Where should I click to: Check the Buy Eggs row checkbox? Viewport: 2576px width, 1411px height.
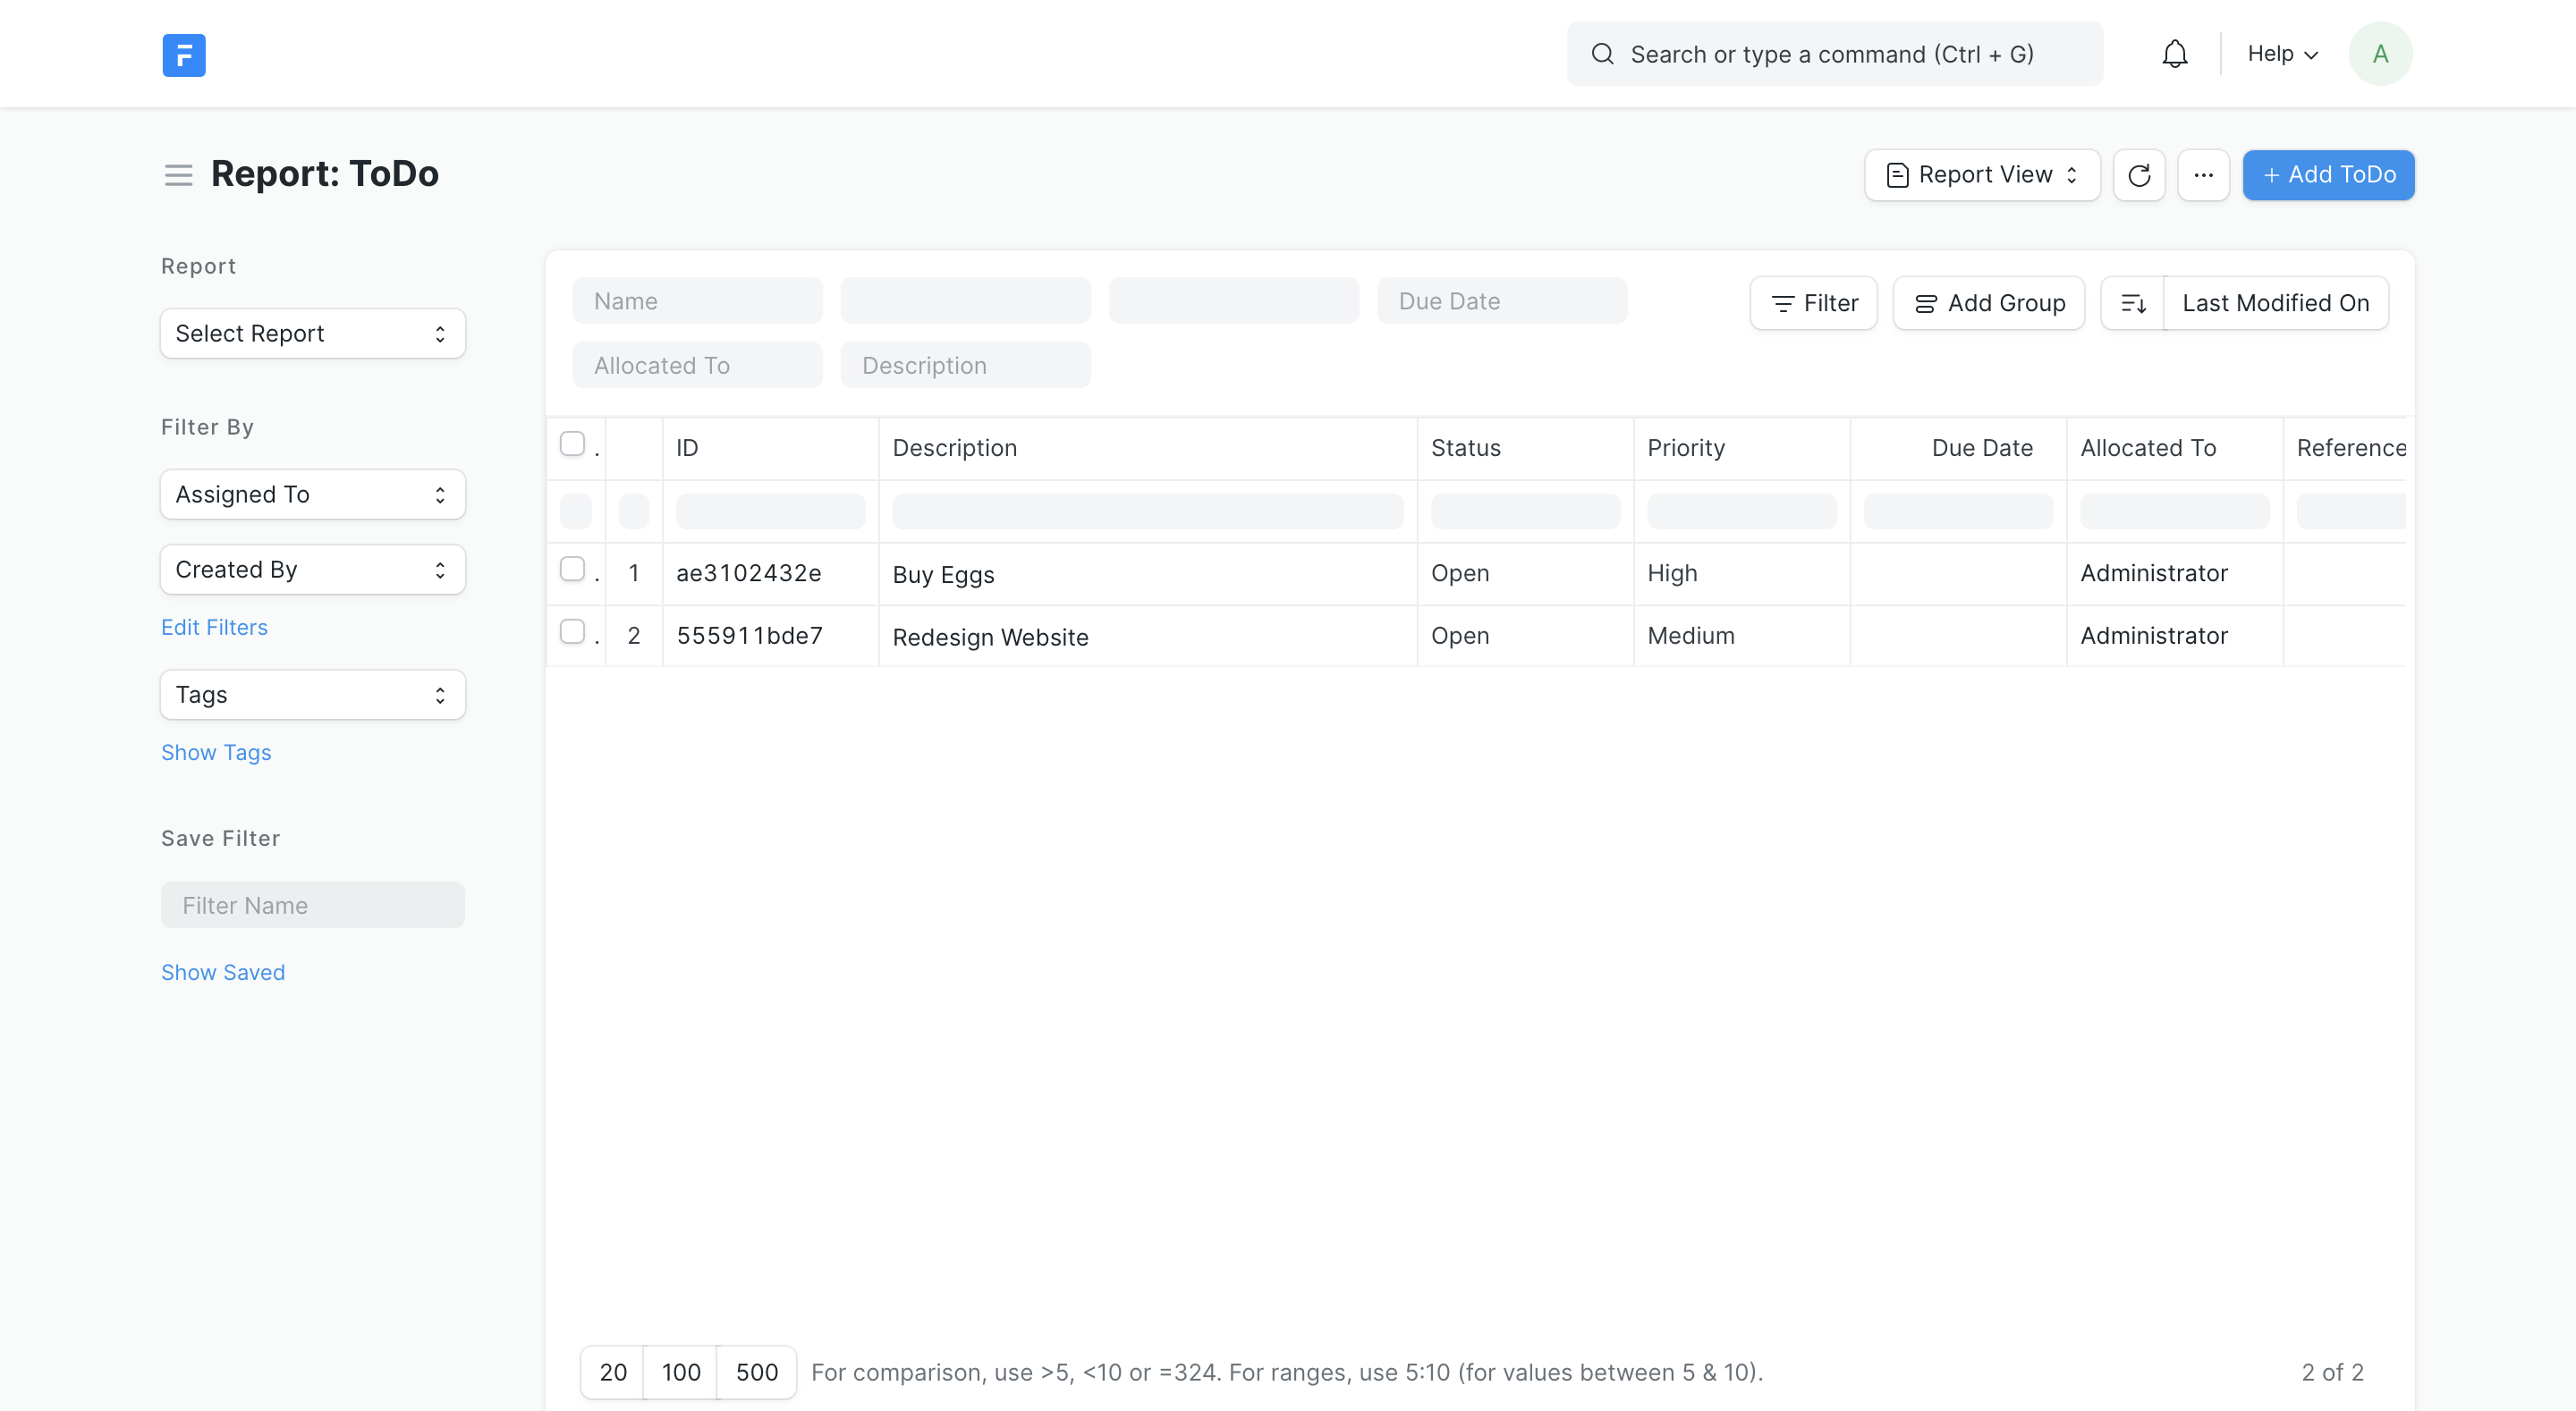click(x=574, y=568)
